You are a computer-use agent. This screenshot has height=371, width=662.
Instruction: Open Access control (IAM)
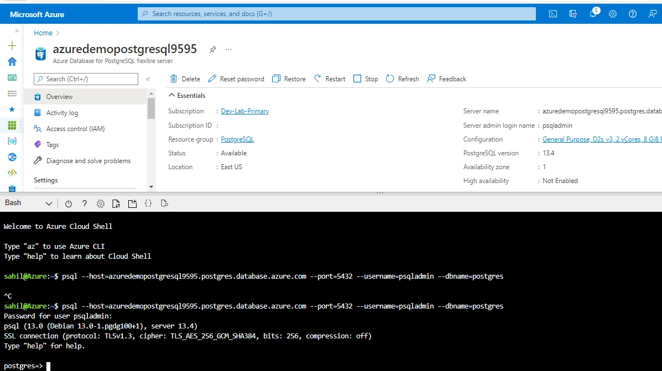pos(77,128)
